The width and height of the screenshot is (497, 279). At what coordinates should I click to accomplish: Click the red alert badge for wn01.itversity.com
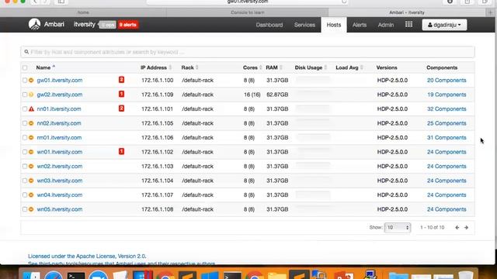tap(121, 152)
